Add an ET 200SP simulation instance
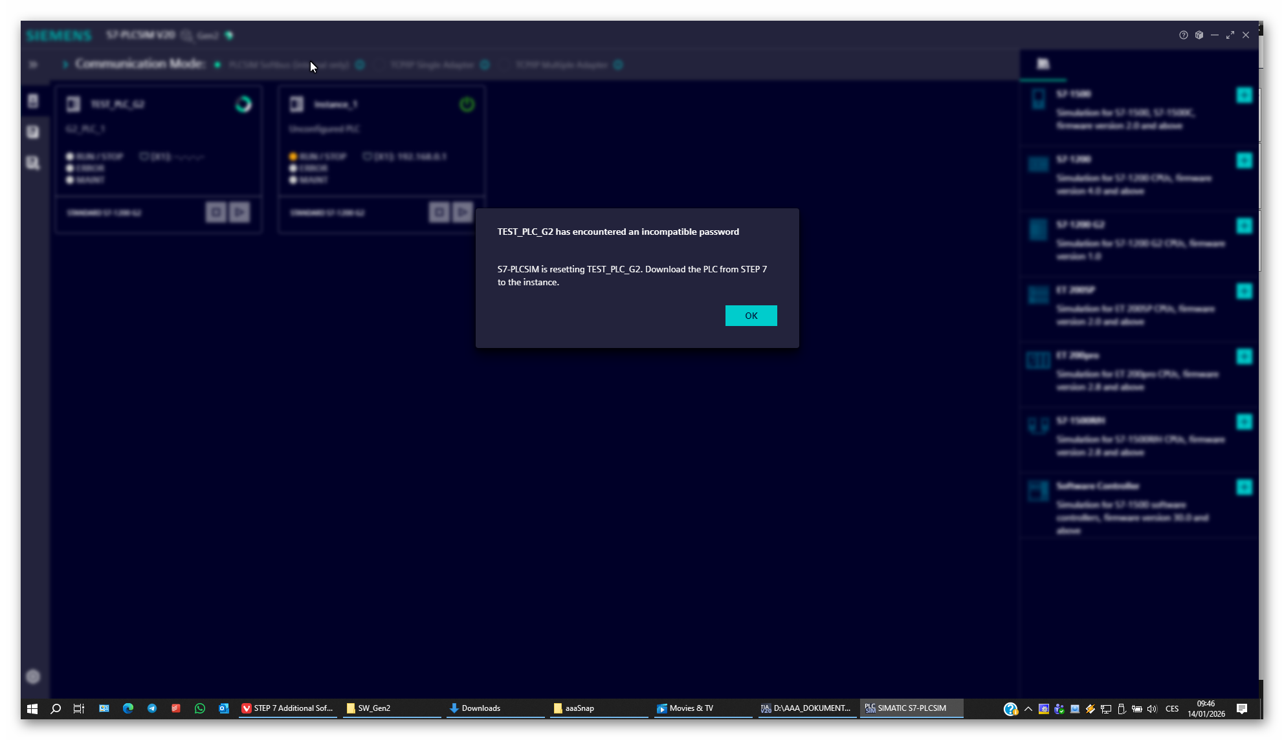This screenshot has height=740, width=1284. (x=1244, y=291)
